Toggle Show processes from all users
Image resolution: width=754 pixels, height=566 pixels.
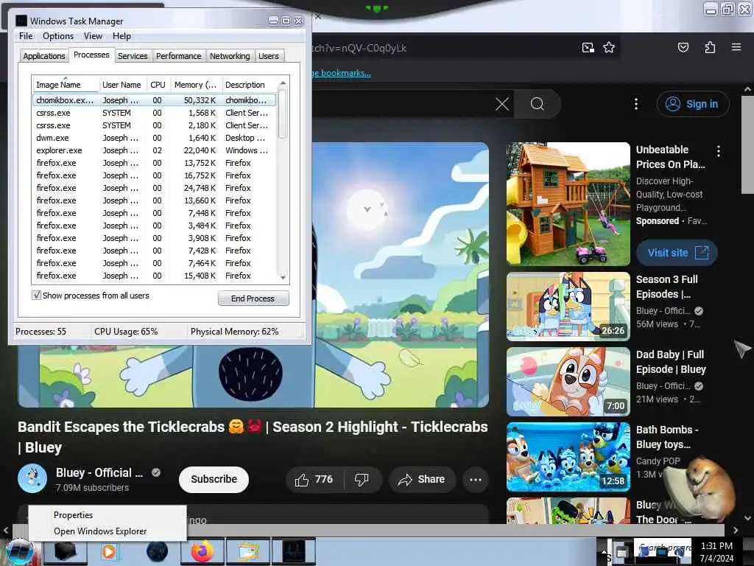point(37,295)
